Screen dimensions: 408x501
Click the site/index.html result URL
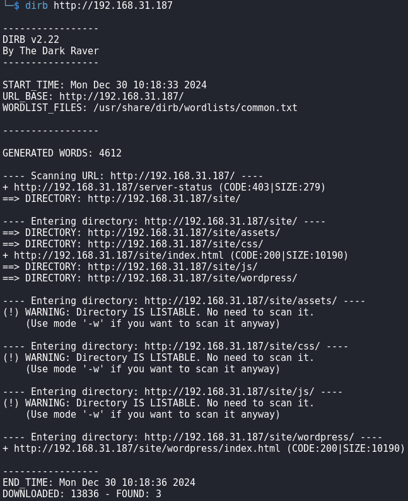click(x=119, y=256)
